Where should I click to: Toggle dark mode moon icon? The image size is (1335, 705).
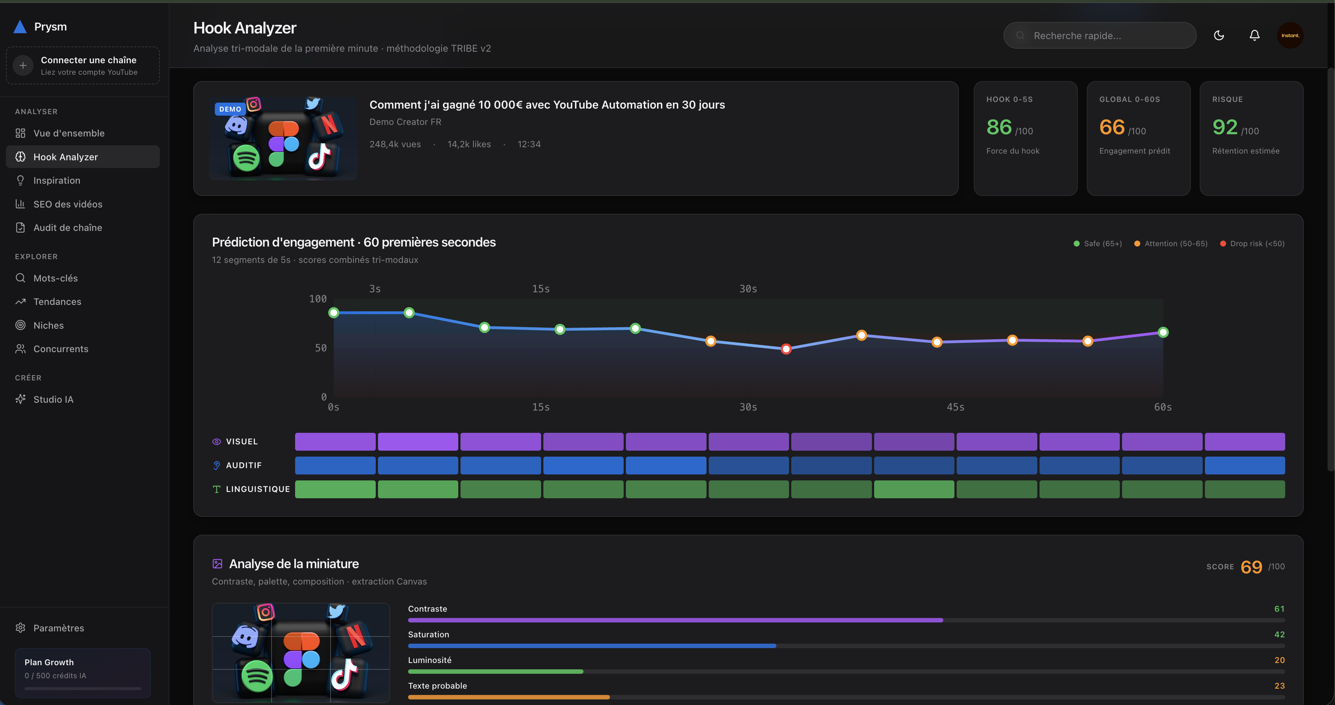click(x=1218, y=35)
